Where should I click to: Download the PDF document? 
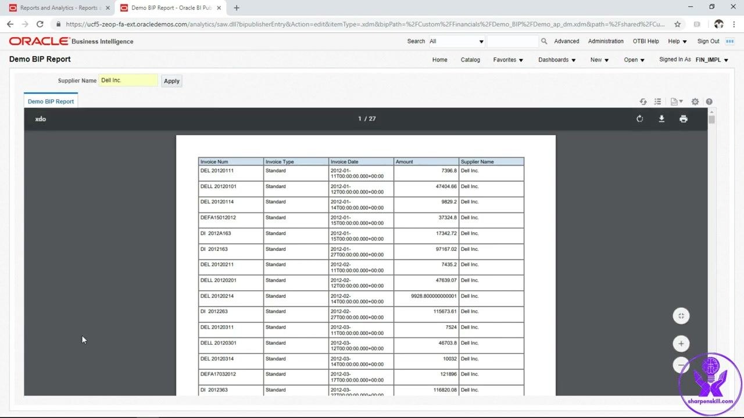[661, 118]
